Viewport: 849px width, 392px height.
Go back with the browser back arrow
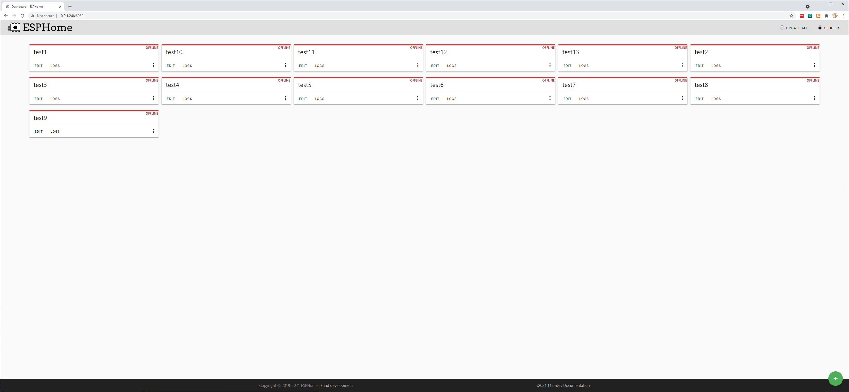(x=6, y=16)
